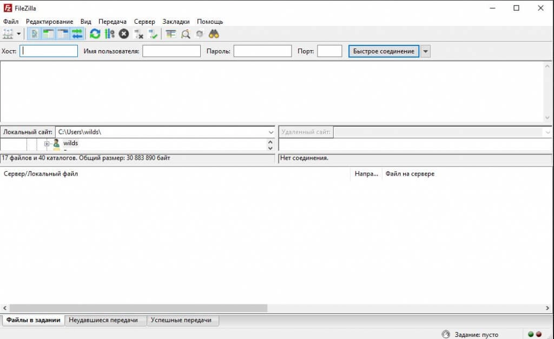Screen dimensions: 554x339
Task: Expand the wilds folder tree node
Action: point(47,144)
